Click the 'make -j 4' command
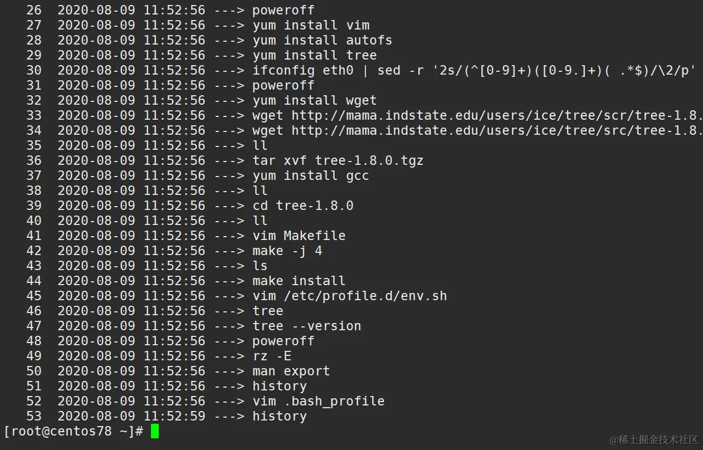 point(287,251)
